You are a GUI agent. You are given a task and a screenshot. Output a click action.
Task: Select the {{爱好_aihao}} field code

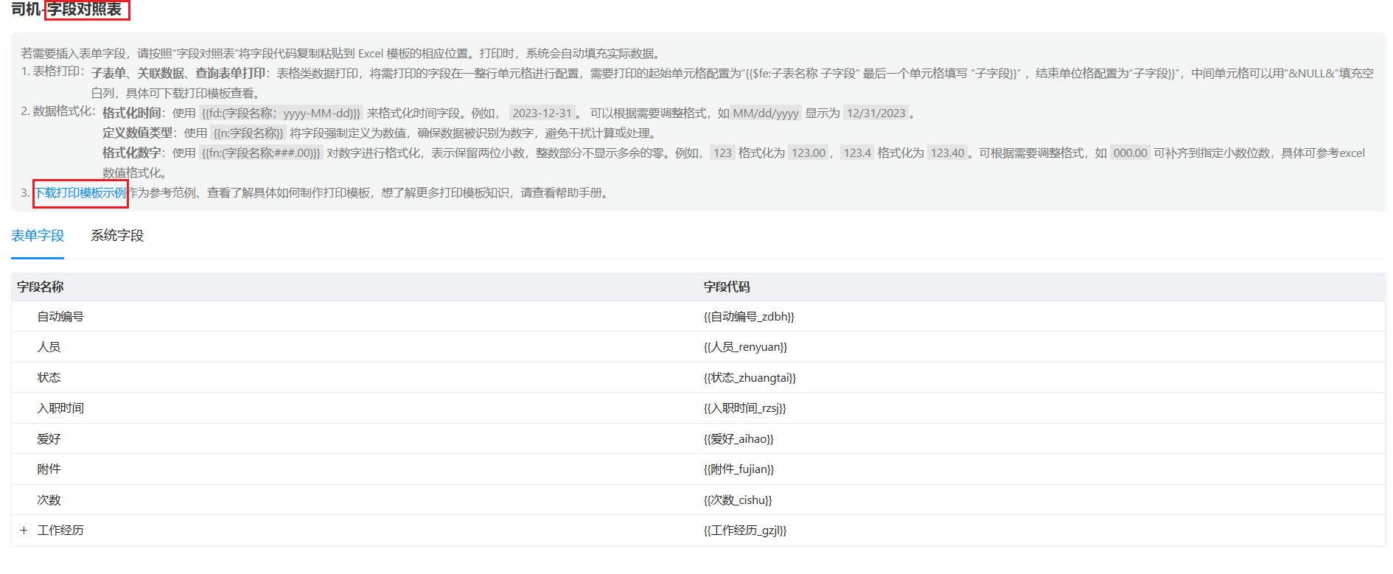(738, 439)
